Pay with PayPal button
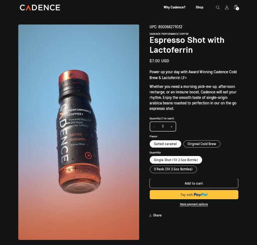 (x=194, y=195)
